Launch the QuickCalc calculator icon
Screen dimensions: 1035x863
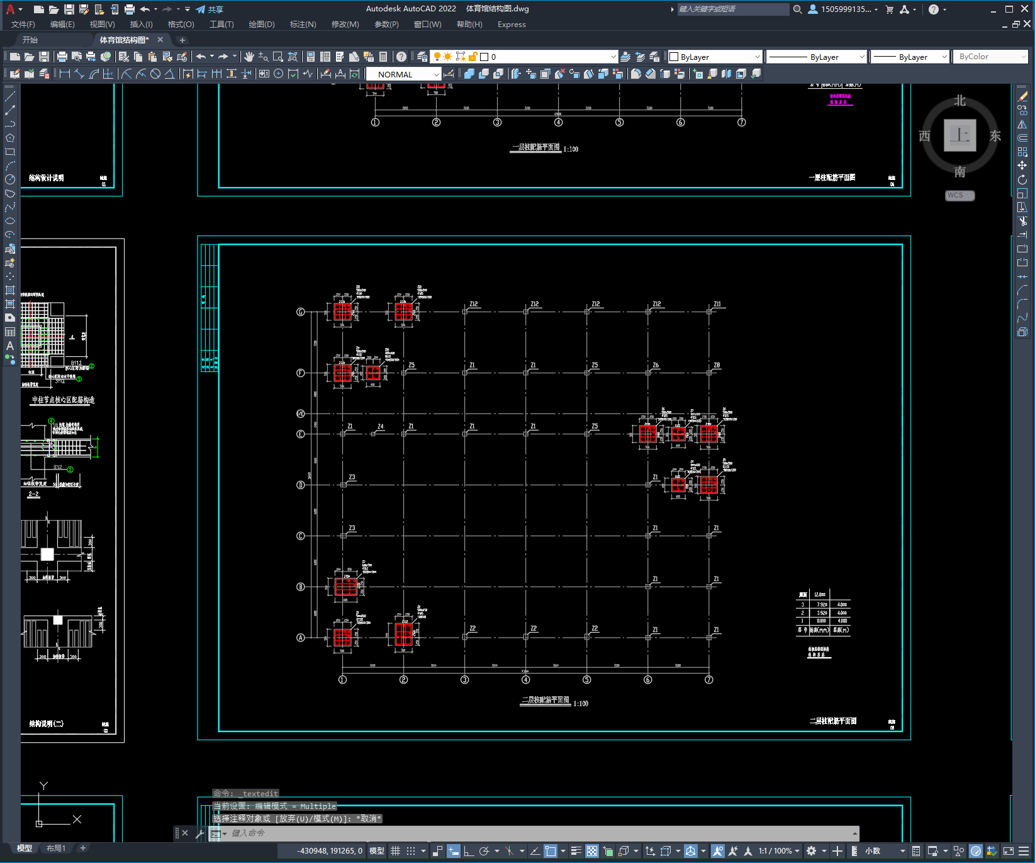pos(383,57)
